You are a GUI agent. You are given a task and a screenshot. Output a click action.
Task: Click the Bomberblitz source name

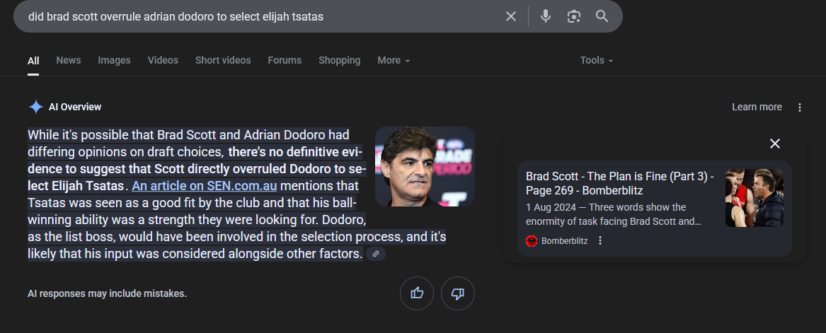coord(564,241)
